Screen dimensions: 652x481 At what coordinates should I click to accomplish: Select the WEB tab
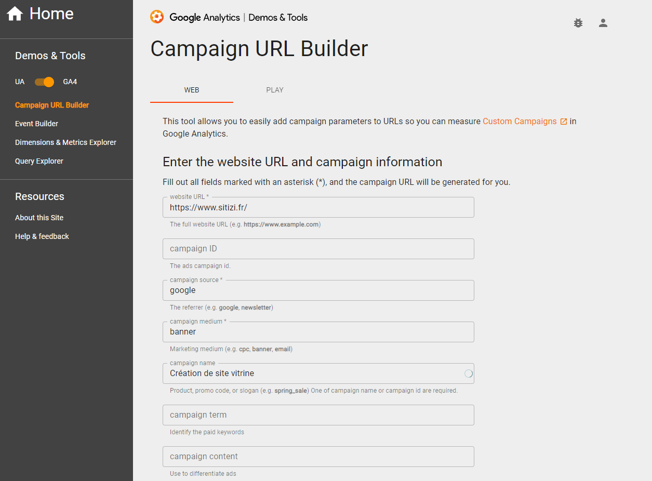(191, 90)
